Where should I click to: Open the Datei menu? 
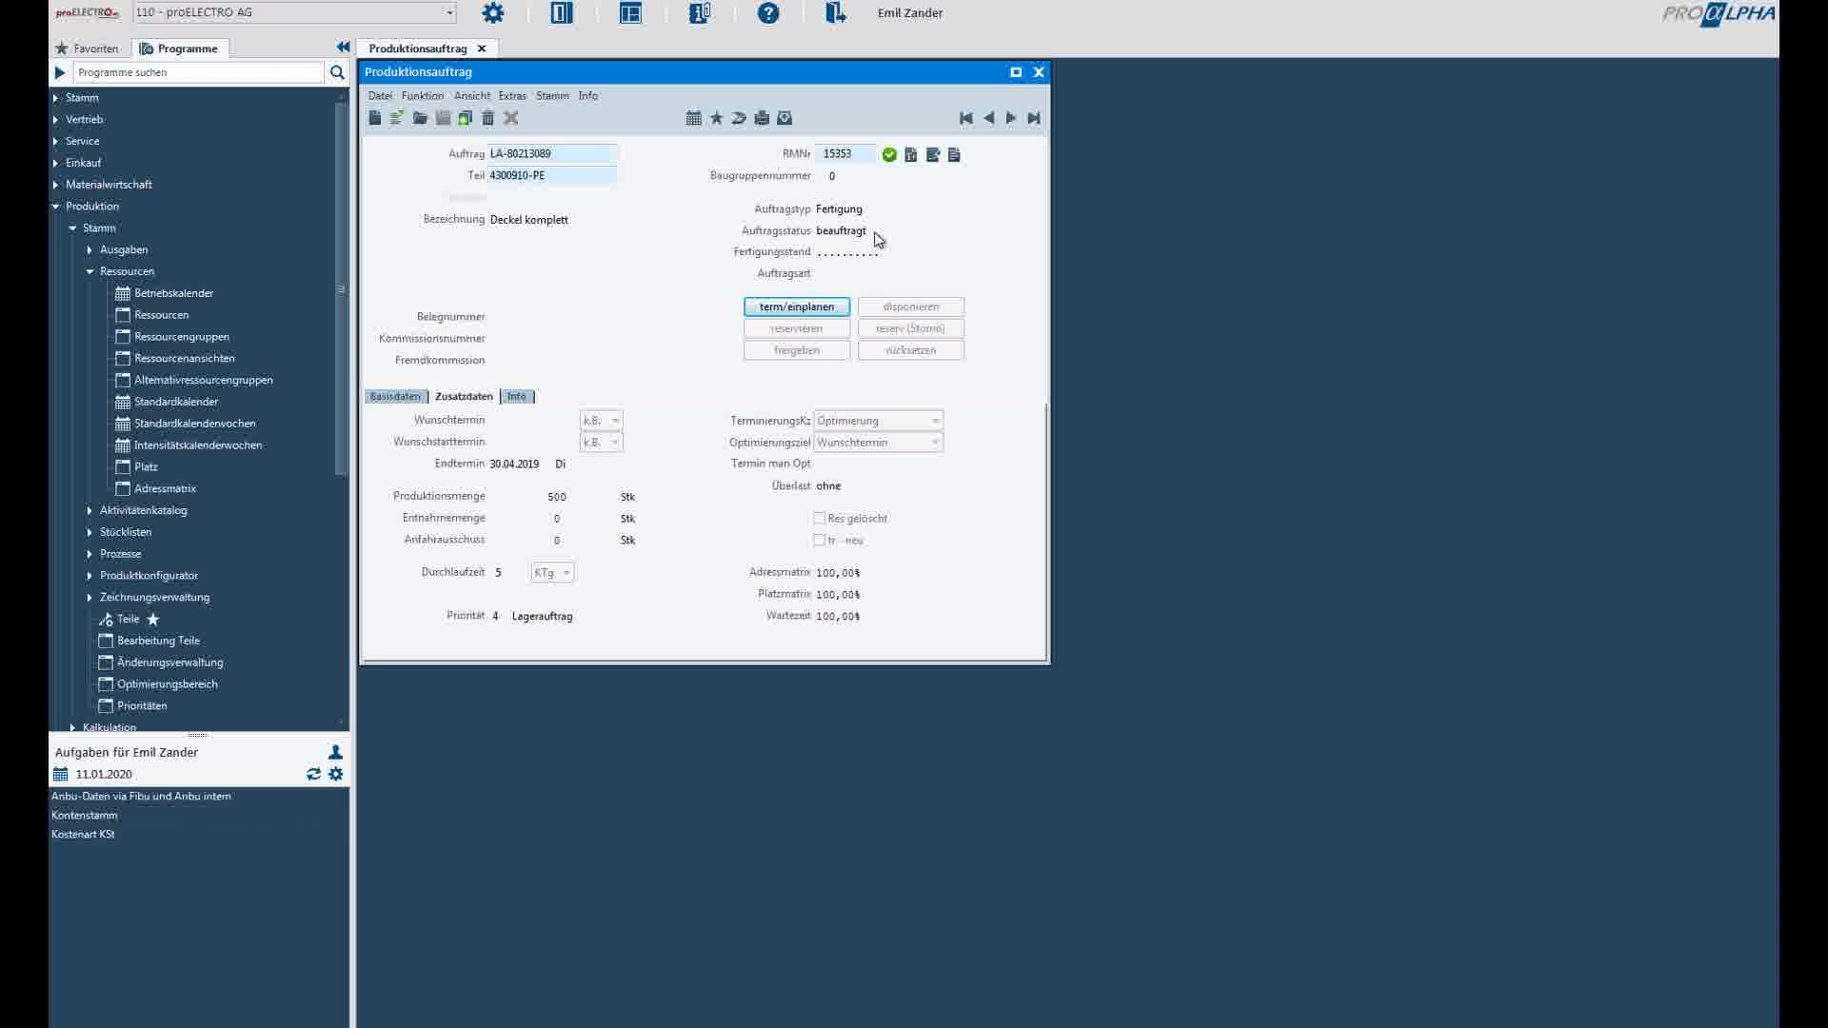[380, 95]
